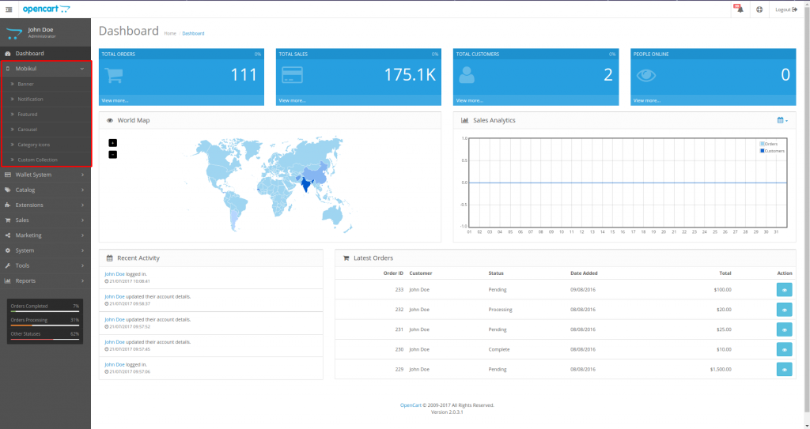Expand the Sales menu

point(45,220)
